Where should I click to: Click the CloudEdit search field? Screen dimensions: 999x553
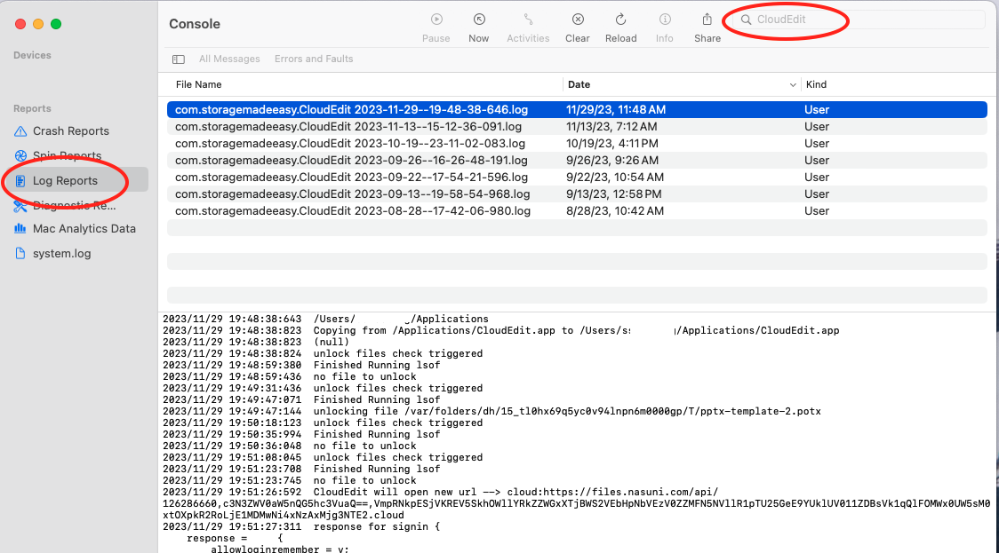point(853,20)
